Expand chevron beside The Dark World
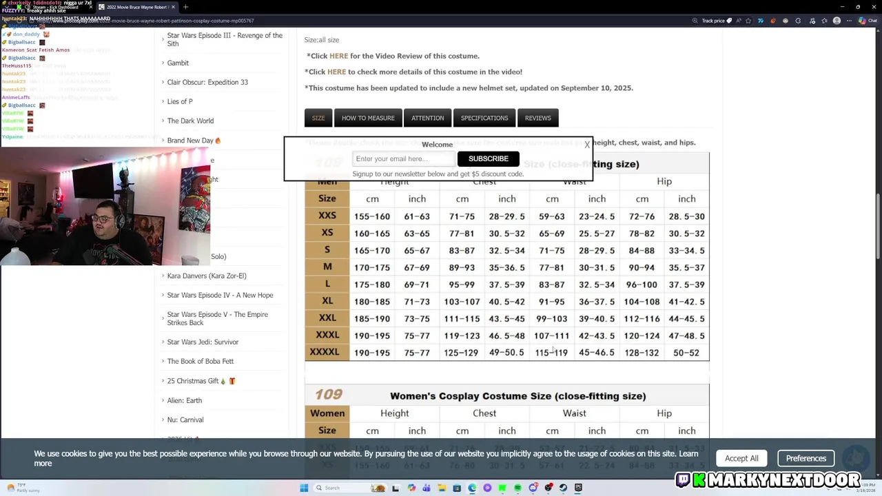The height and width of the screenshot is (496, 882). point(163,121)
